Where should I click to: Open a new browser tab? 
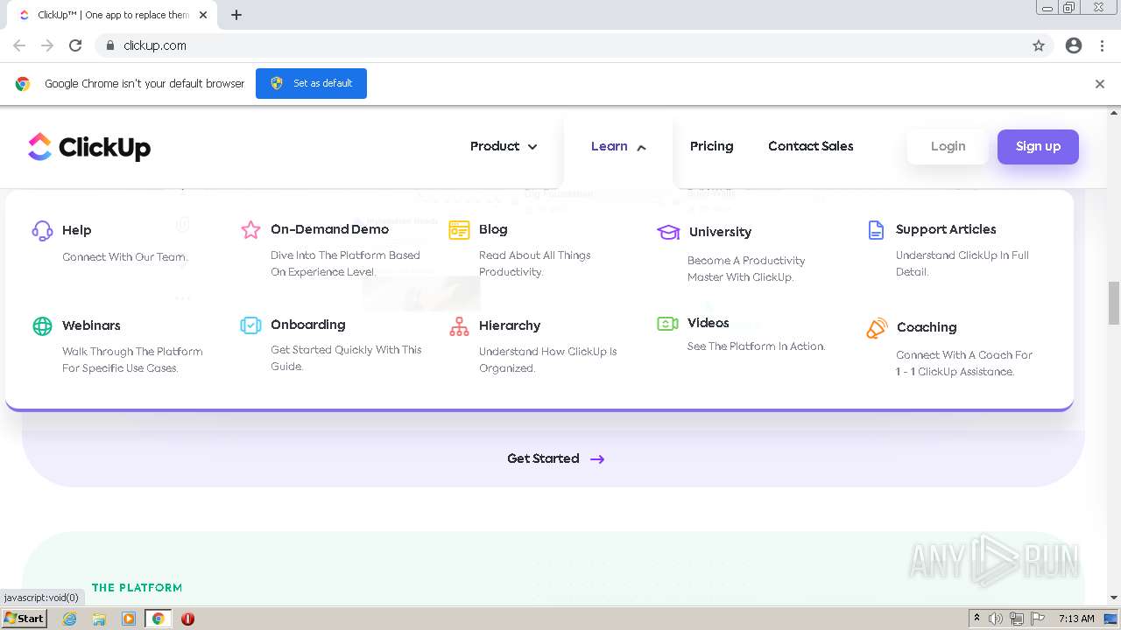(x=236, y=15)
